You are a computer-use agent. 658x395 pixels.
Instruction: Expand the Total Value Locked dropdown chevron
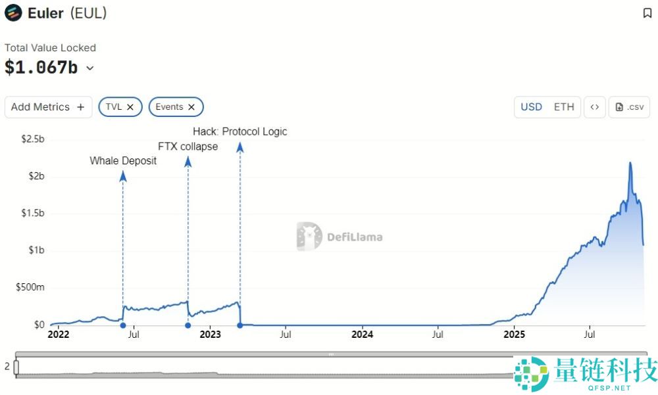click(x=90, y=68)
